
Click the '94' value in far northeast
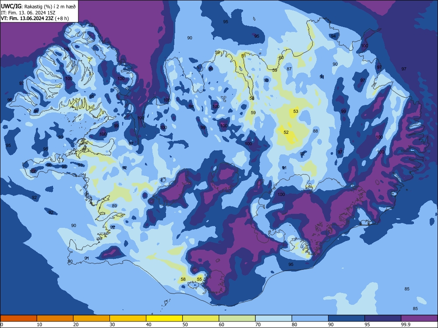[333, 36]
